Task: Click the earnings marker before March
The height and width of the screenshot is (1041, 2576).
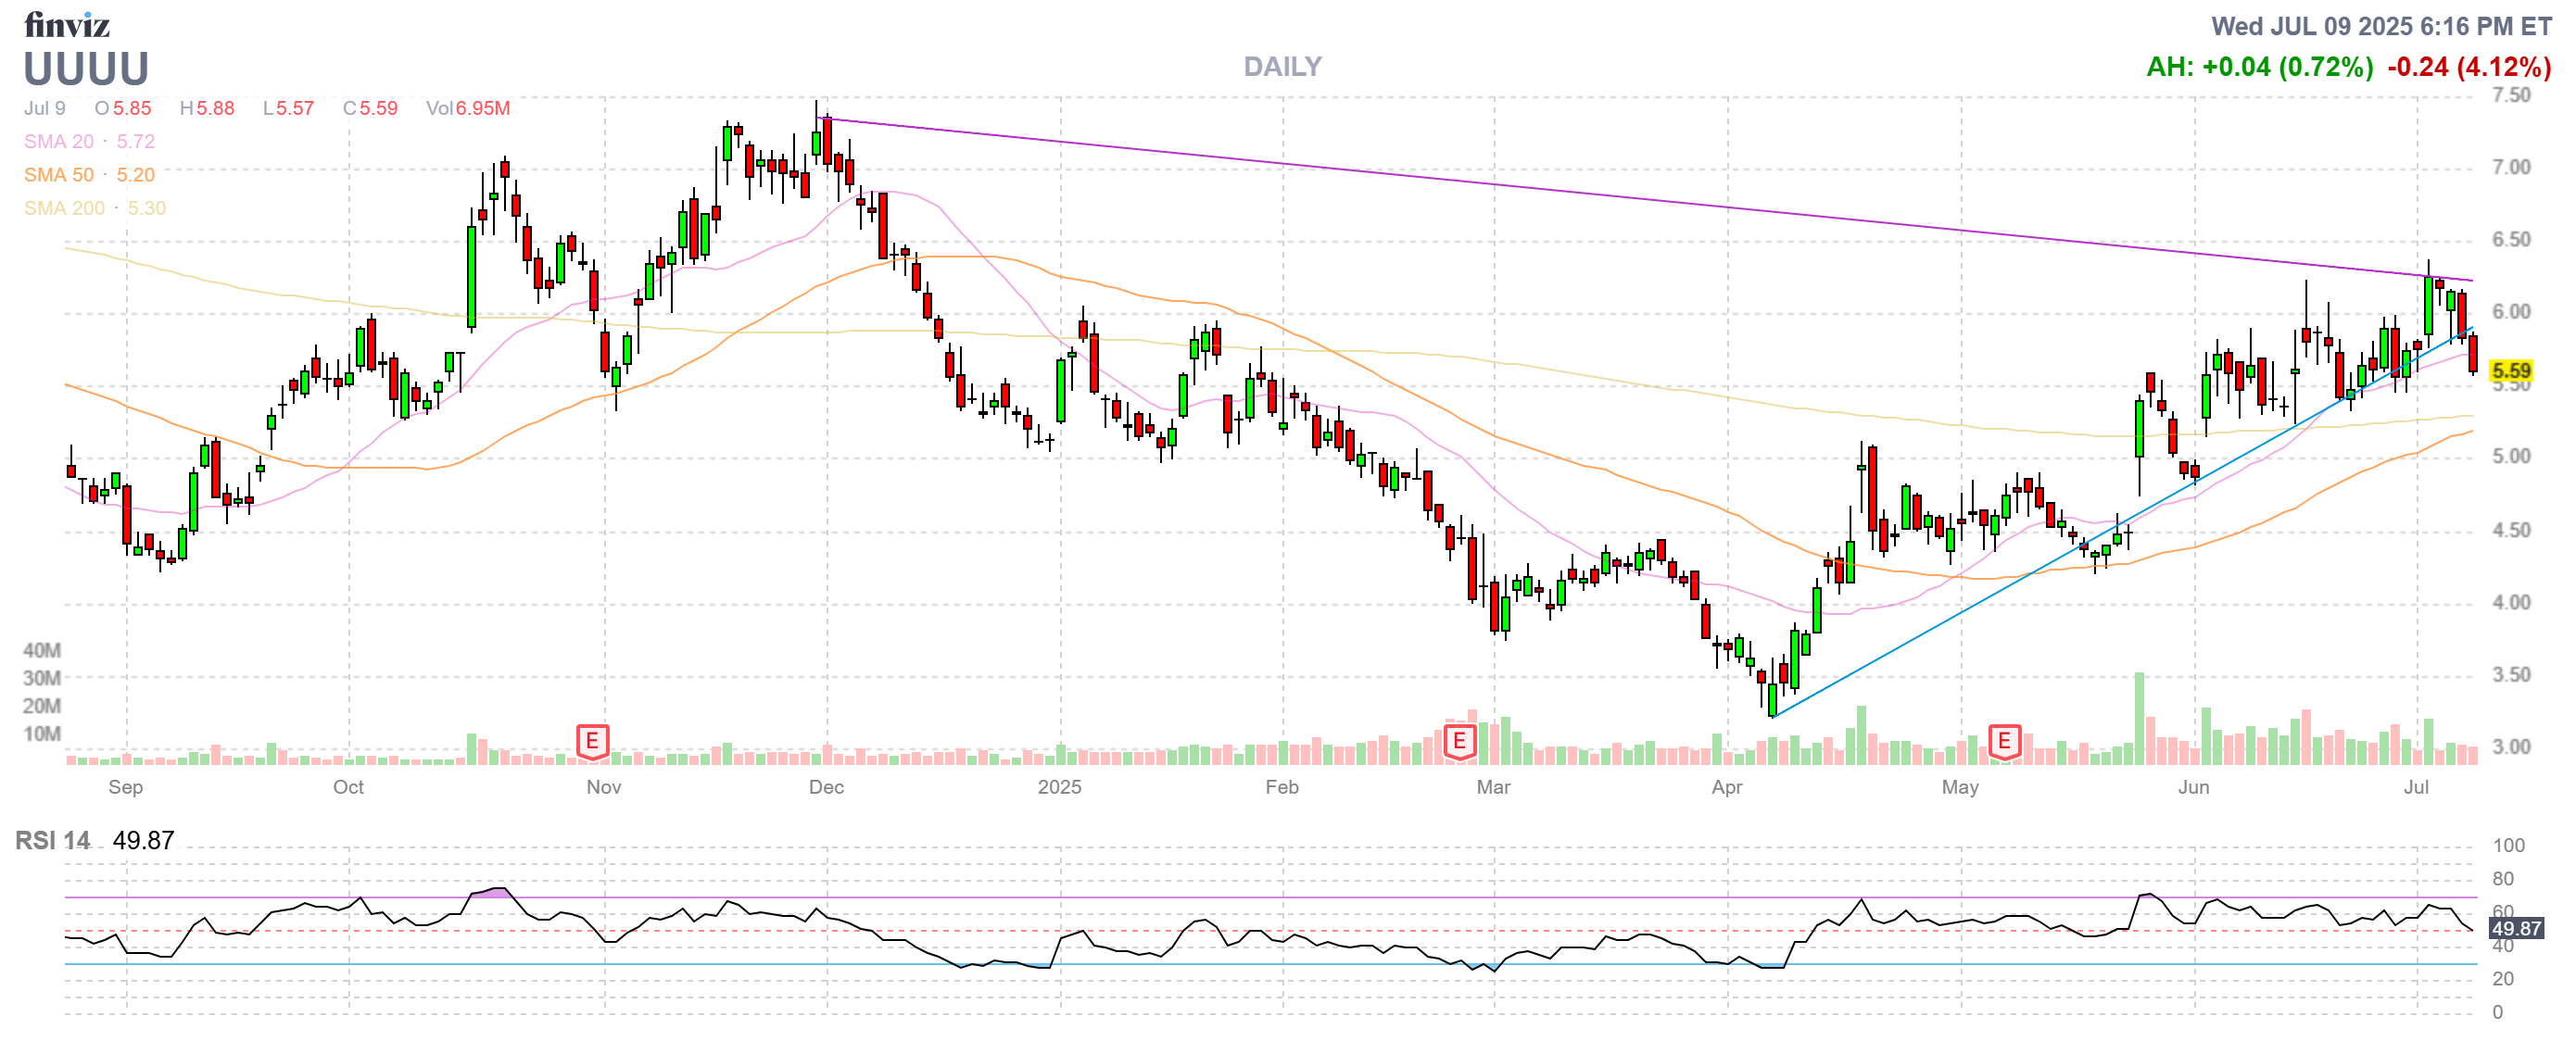Action: click(1459, 741)
